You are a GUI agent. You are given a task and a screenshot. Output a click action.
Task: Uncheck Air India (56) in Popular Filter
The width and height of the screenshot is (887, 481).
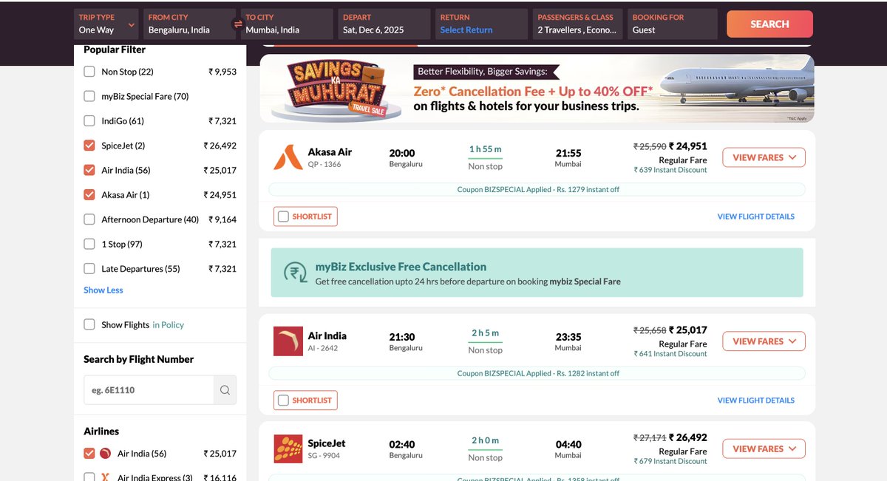click(89, 170)
